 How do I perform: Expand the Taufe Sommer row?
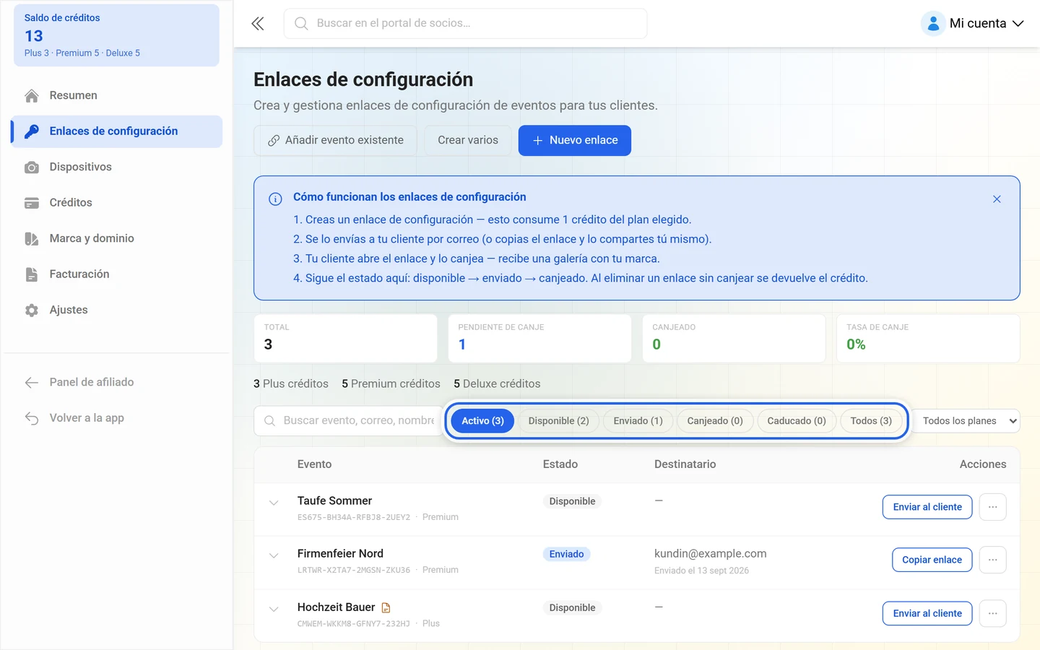[x=274, y=503]
